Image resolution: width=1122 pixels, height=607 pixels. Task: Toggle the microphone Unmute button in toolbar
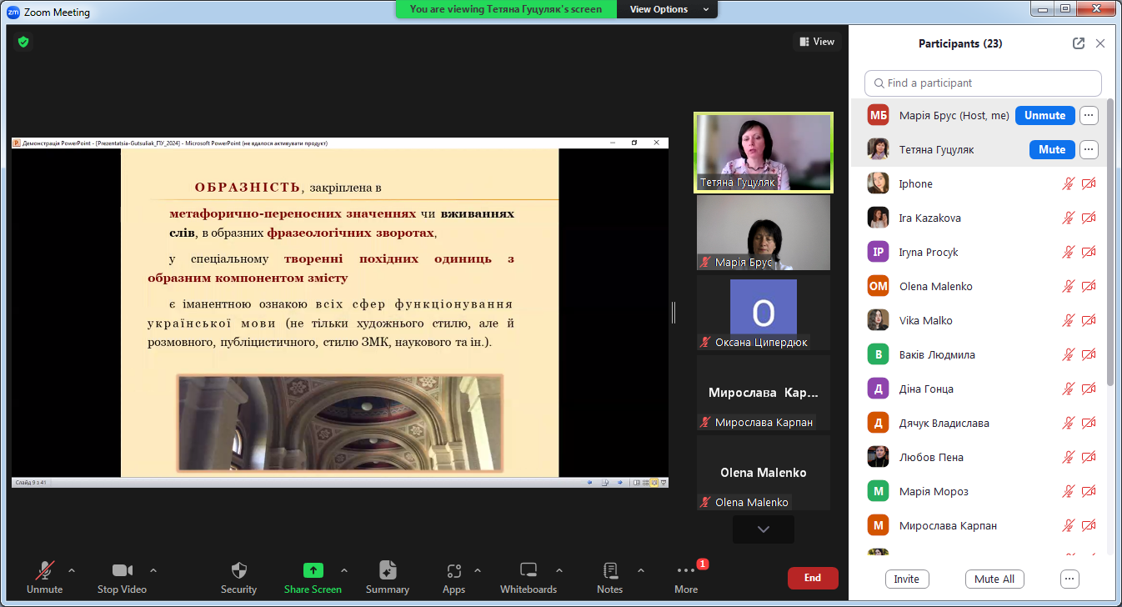tap(44, 571)
